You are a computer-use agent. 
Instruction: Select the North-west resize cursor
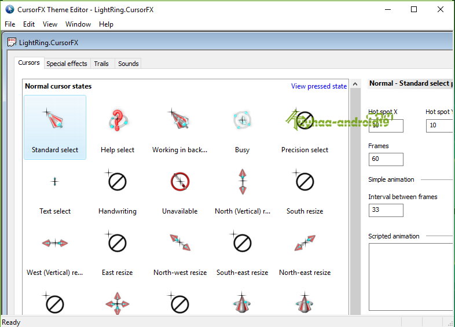point(179,252)
